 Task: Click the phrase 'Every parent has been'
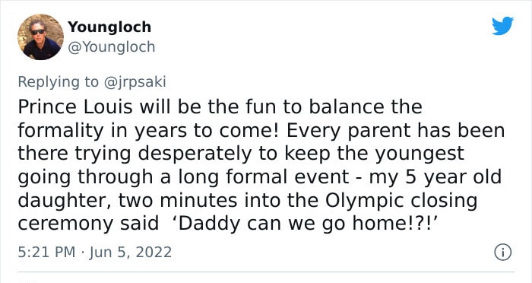(396, 130)
